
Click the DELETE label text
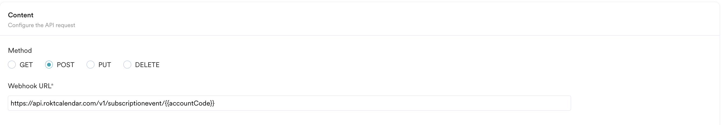(147, 65)
